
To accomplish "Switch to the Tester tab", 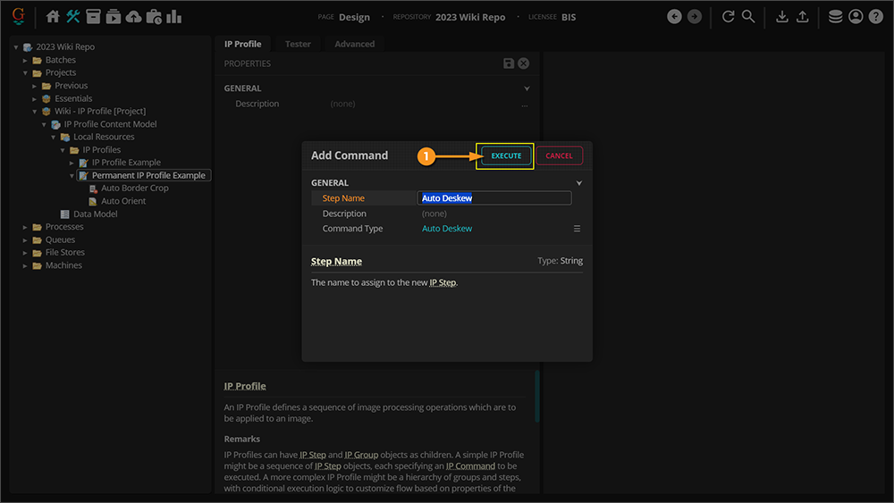I will (298, 44).
